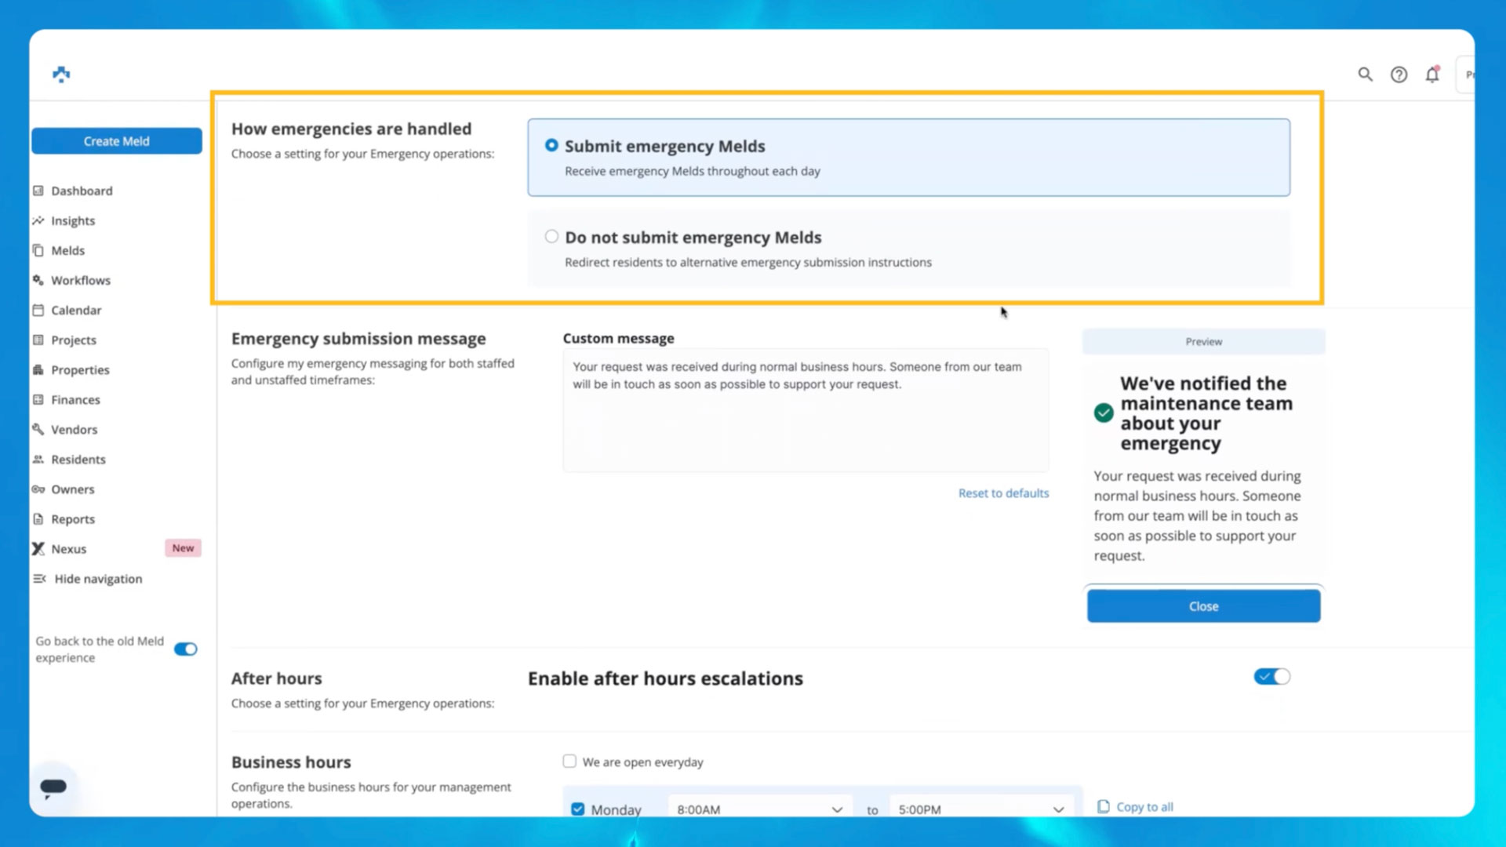
Task: Click the Residents people icon
Action: pyautogui.click(x=38, y=459)
